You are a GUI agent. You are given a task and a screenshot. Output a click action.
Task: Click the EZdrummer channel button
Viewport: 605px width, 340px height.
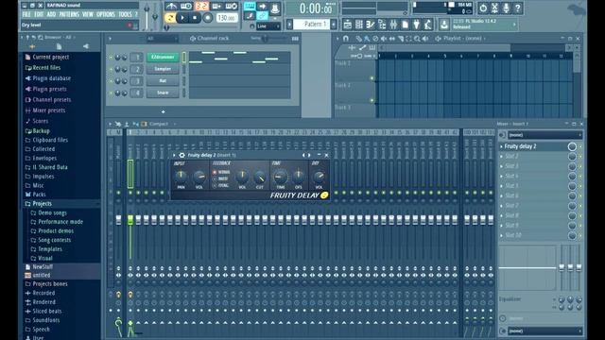(x=163, y=57)
